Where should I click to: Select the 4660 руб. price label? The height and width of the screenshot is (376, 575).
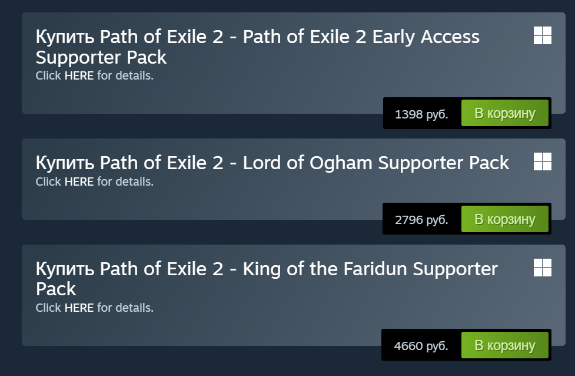[x=421, y=346]
